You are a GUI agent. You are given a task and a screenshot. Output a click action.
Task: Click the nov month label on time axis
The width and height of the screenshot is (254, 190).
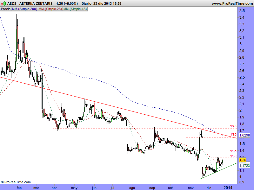[191, 188]
